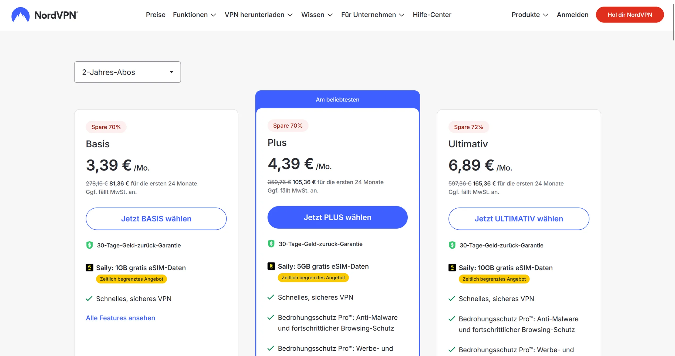Click Zeitlich begrenztes Angebot tag under 10GB offer
The height and width of the screenshot is (356, 675).
pyautogui.click(x=494, y=279)
